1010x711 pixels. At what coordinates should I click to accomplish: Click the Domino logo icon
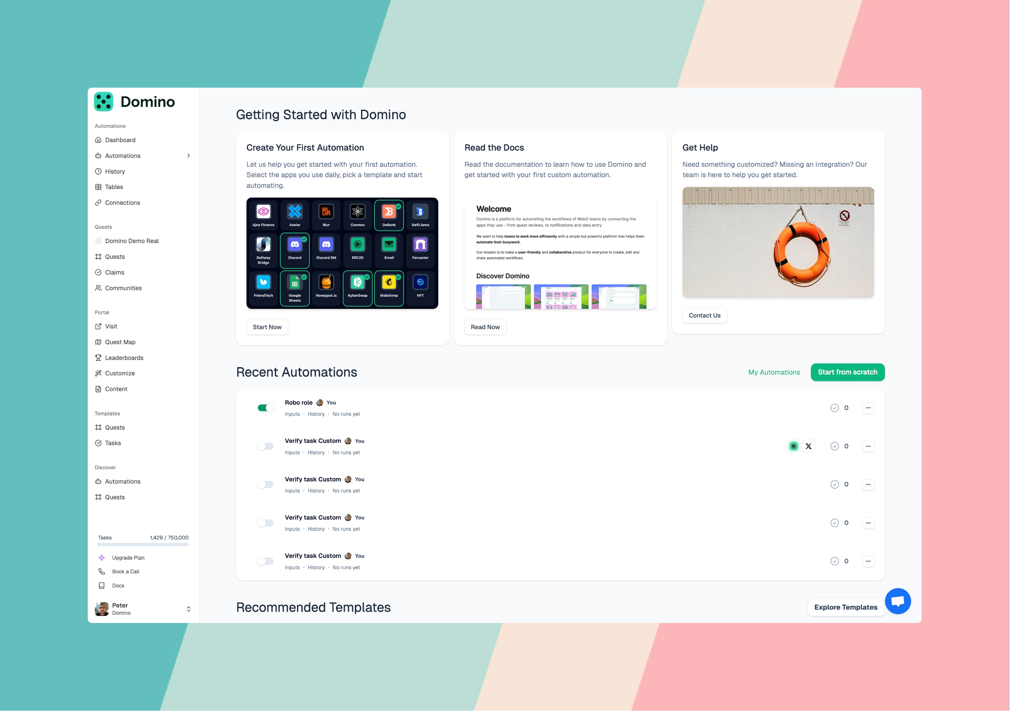coord(104,101)
